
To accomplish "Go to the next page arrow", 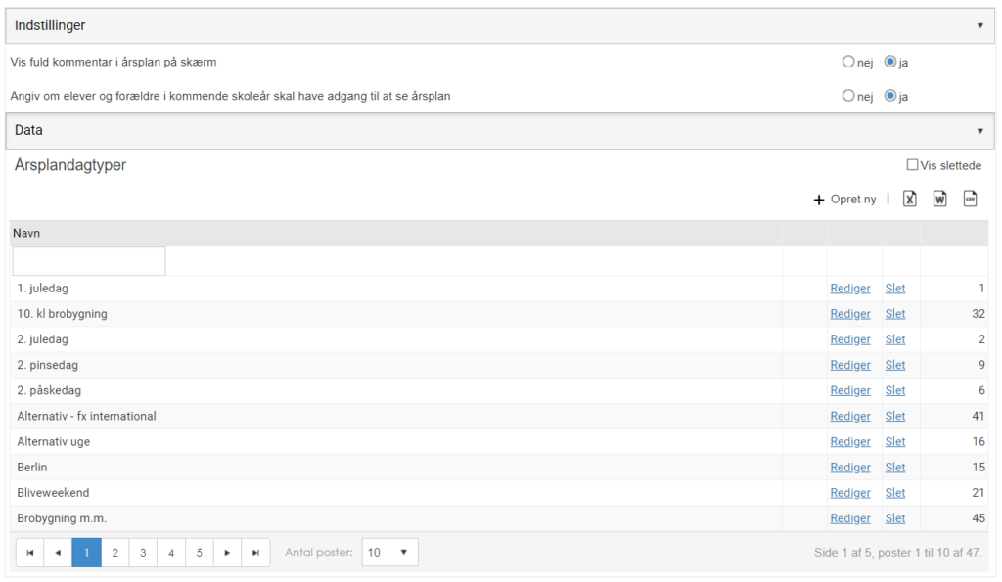I will click(x=227, y=553).
